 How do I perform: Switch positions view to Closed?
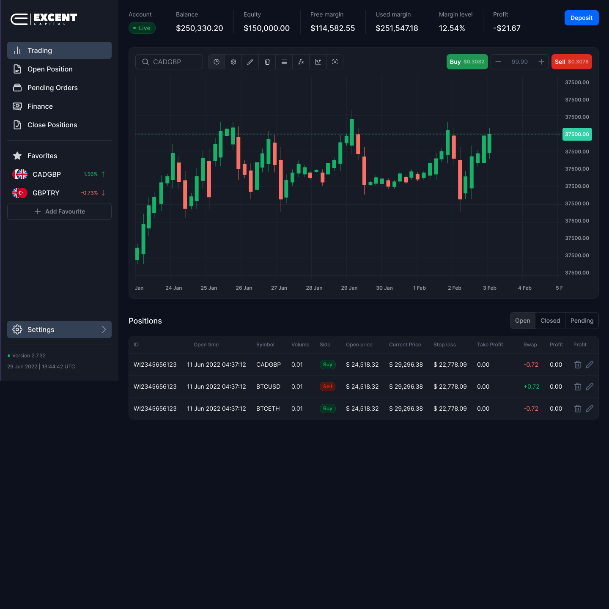[550, 321]
